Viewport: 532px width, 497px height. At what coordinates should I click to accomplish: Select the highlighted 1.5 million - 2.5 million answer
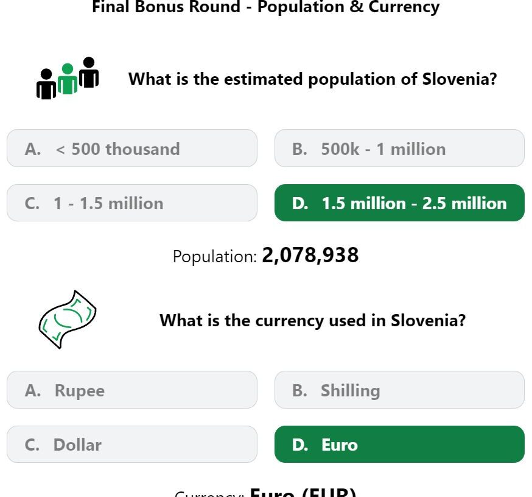point(399,203)
